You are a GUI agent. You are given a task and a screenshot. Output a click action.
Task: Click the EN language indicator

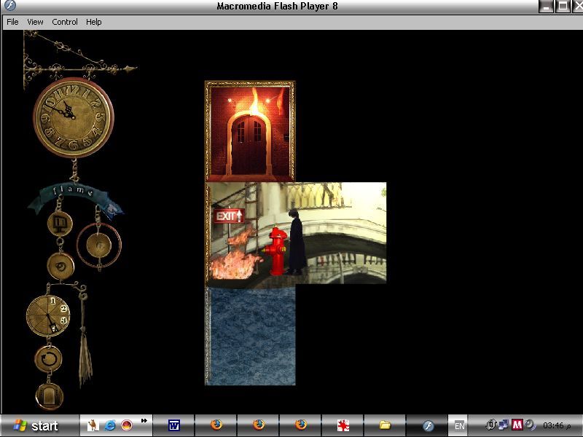click(x=459, y=426)
